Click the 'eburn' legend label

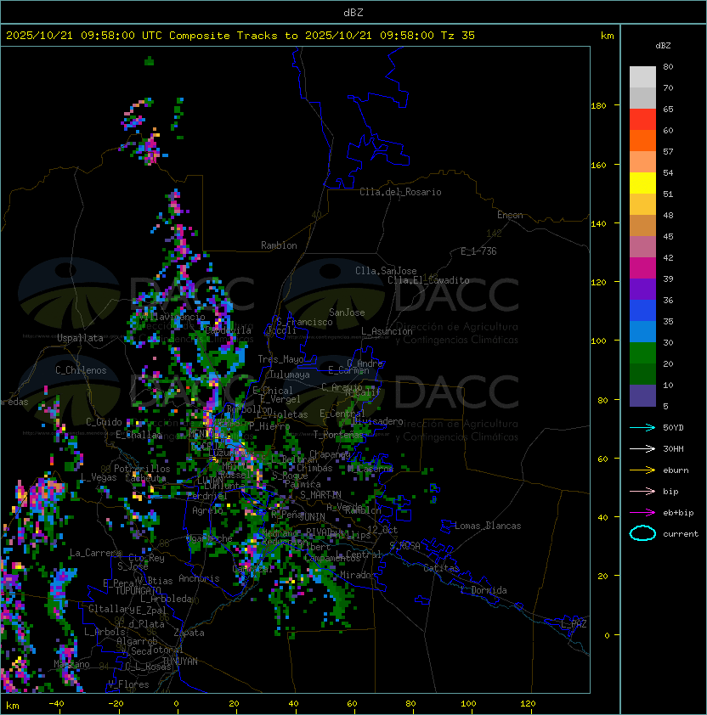(676, 470)
